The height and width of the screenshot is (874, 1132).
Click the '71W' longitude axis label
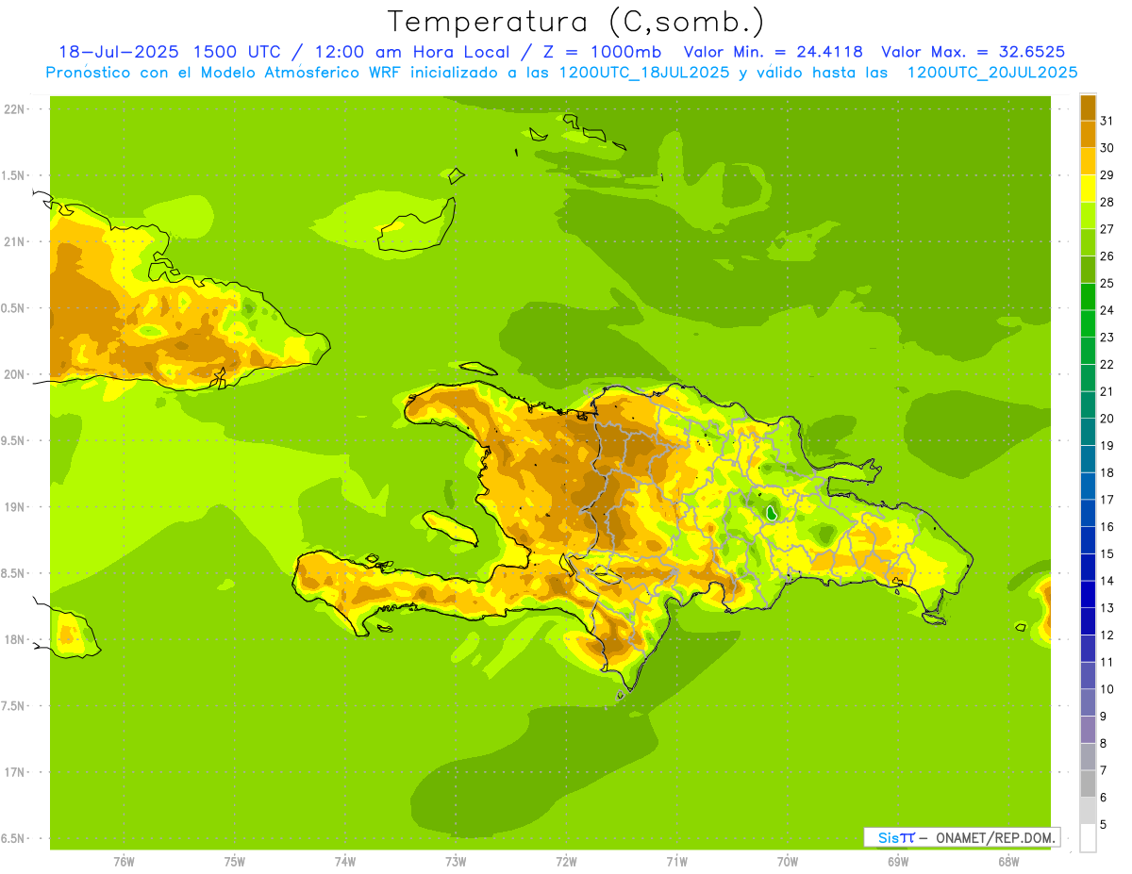pyautogui.click(x=676, y=861)
